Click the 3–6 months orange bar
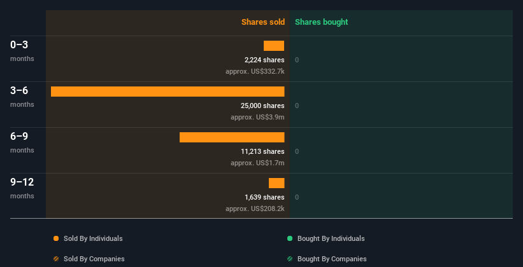Screen dimensions: 523x267 pyautogui.click(x=168, y=92)
